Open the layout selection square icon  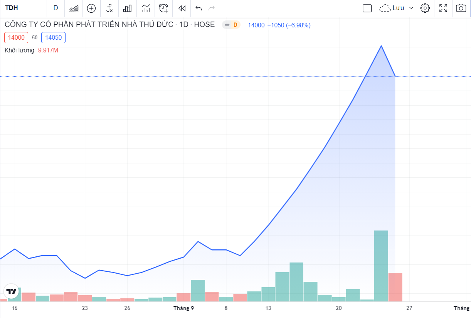tap(367, 8)
